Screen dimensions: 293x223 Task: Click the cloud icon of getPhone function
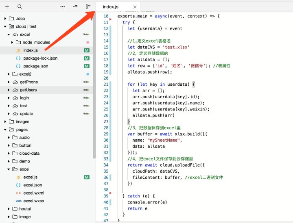(15, 82)
